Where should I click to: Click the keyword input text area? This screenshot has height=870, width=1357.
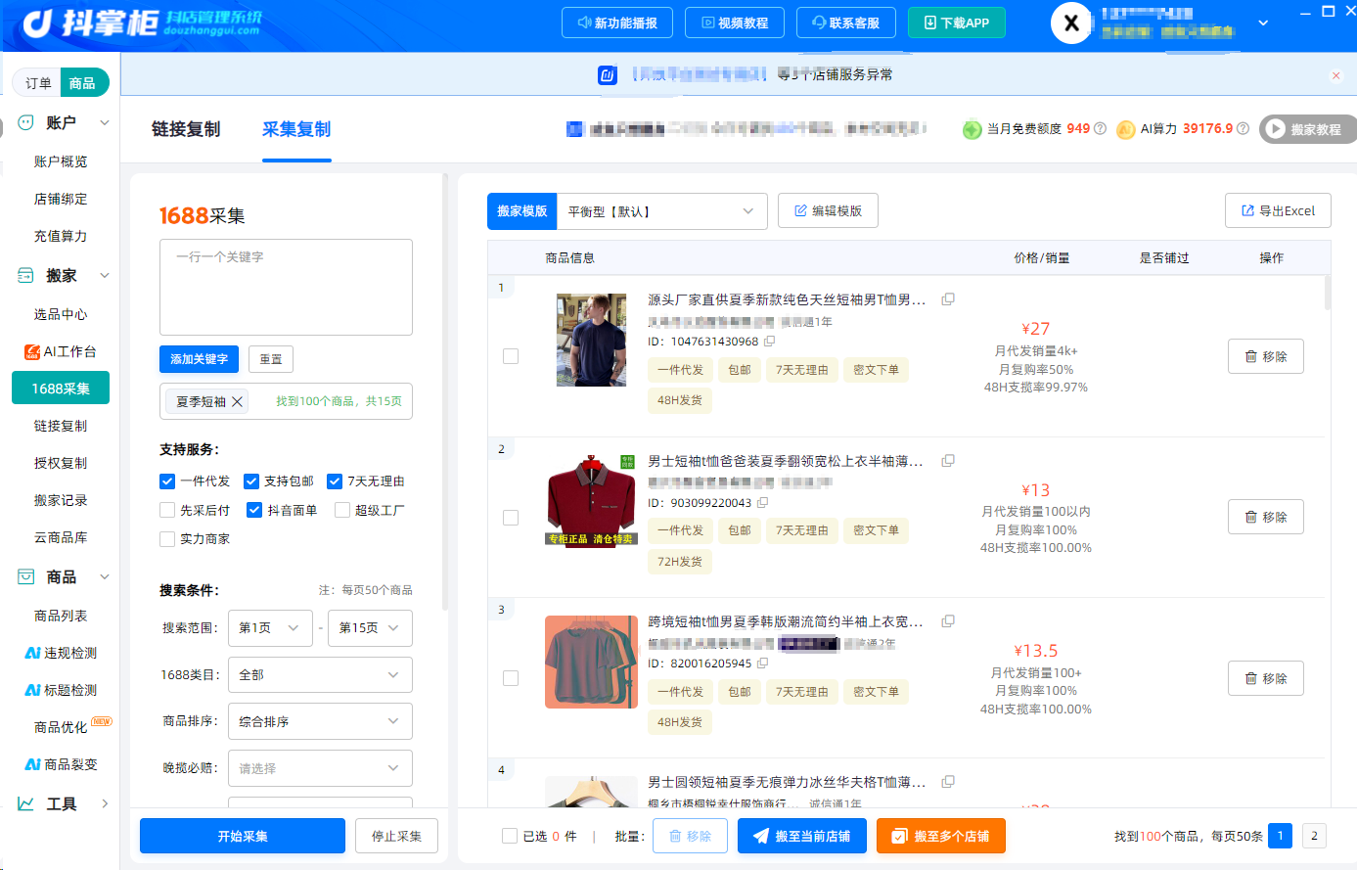286,287
